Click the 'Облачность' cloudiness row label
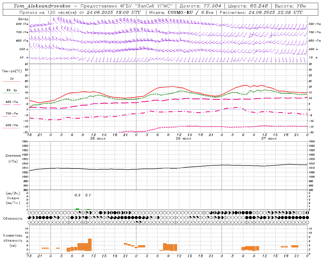This screenshot has width=322, height=258. coord(13,219)
